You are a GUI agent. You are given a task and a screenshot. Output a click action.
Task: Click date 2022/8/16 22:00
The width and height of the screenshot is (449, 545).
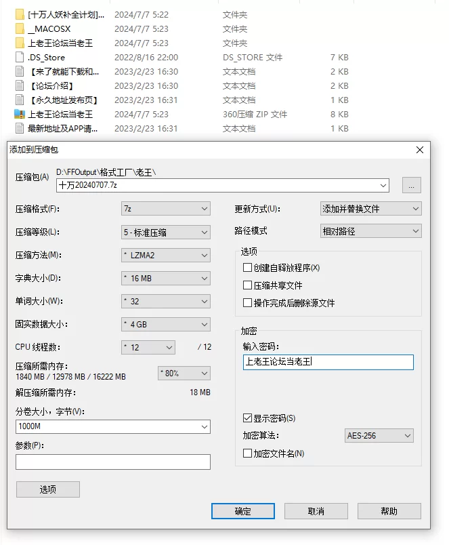146,58
